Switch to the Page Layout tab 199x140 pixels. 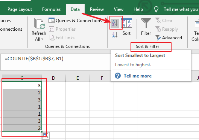pyautogui.click(x=20, y=9)
